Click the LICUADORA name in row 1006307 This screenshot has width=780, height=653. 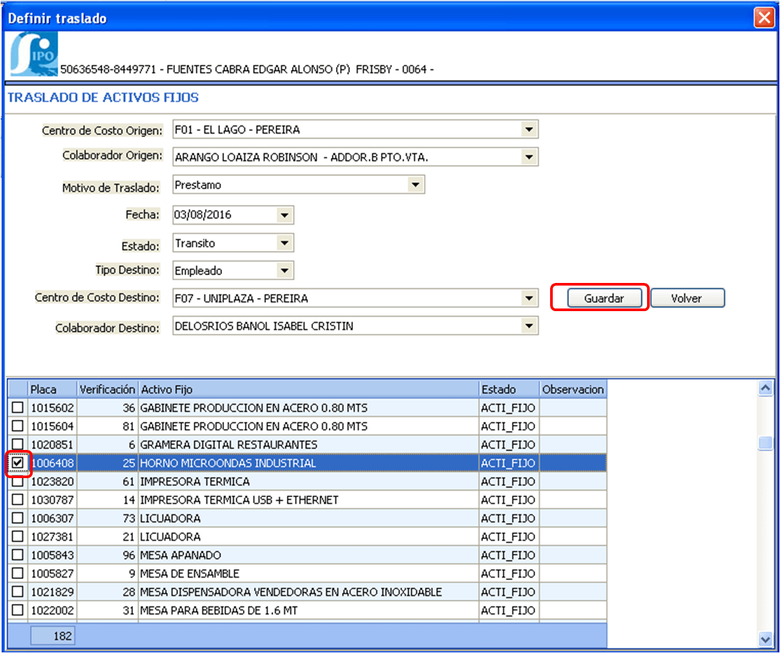(170, 518)
